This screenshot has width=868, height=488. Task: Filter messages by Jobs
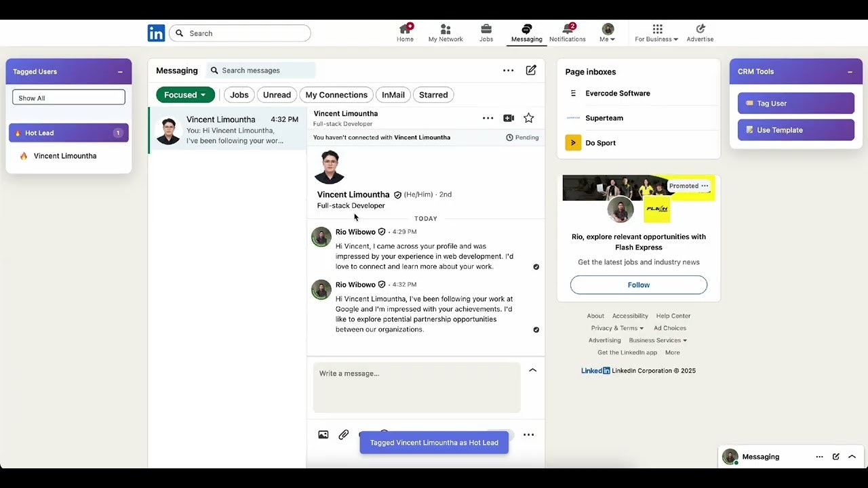coord(239,95)
